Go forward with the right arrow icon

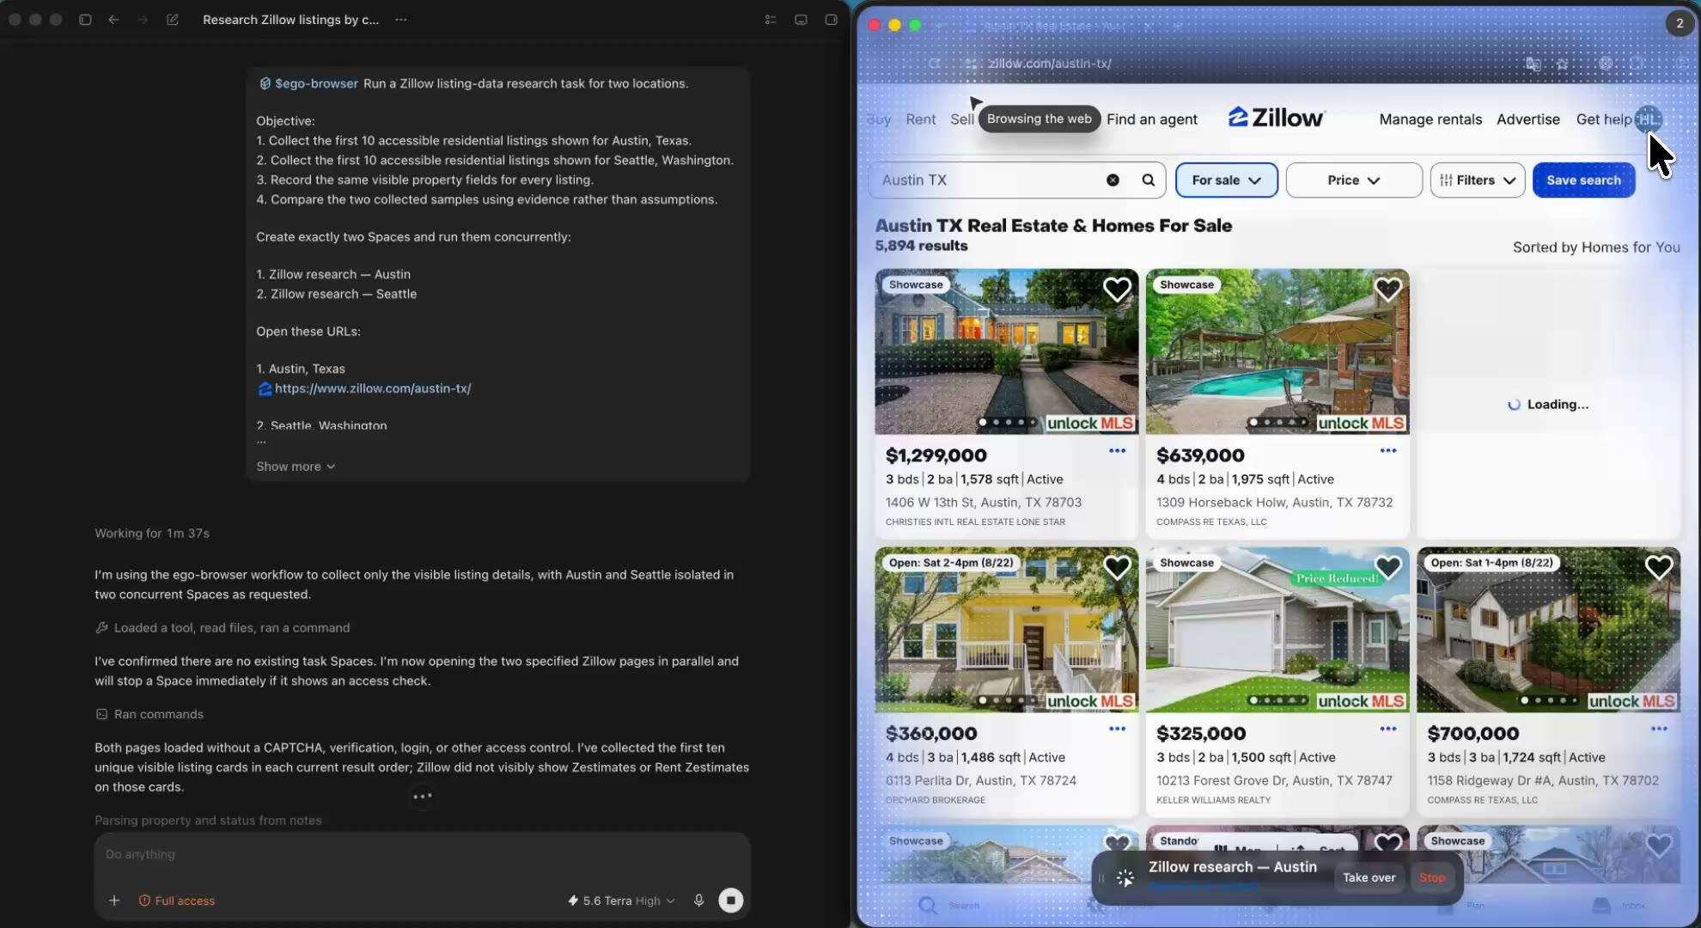pyautogui.click(x=143, y=19)
